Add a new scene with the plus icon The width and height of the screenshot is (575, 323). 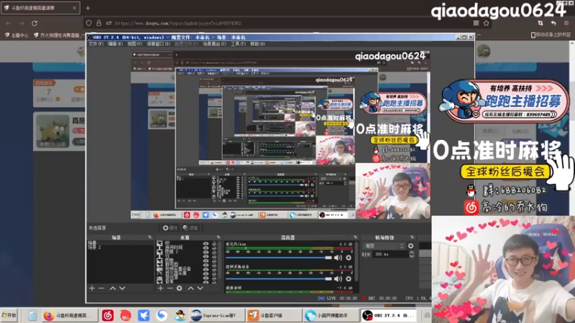[92, 289]
